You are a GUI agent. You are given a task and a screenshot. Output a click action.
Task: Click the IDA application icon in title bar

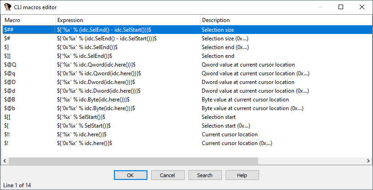click(x=8, y=7)
